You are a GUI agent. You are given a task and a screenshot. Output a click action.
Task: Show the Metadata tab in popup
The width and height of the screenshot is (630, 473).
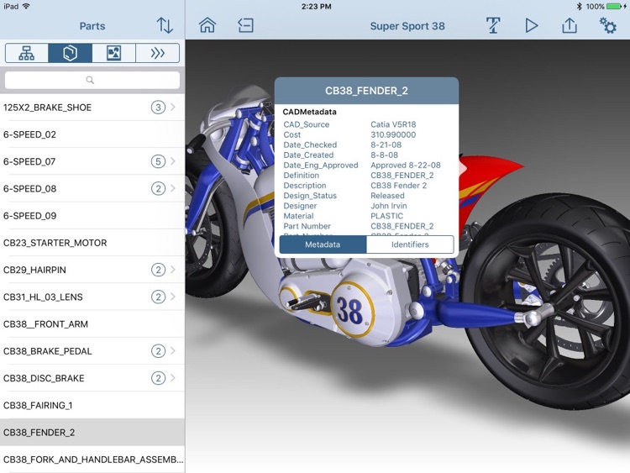coord(323,244)
